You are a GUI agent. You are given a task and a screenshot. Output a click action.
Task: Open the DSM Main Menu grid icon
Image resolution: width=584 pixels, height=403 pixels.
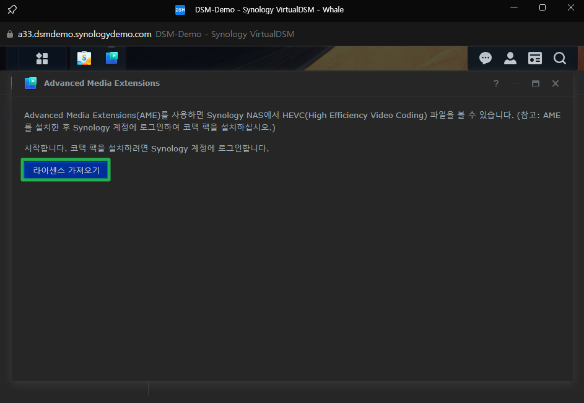[42, 58]
